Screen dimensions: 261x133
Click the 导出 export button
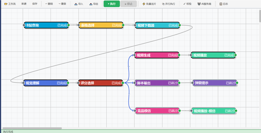[94, 4]
